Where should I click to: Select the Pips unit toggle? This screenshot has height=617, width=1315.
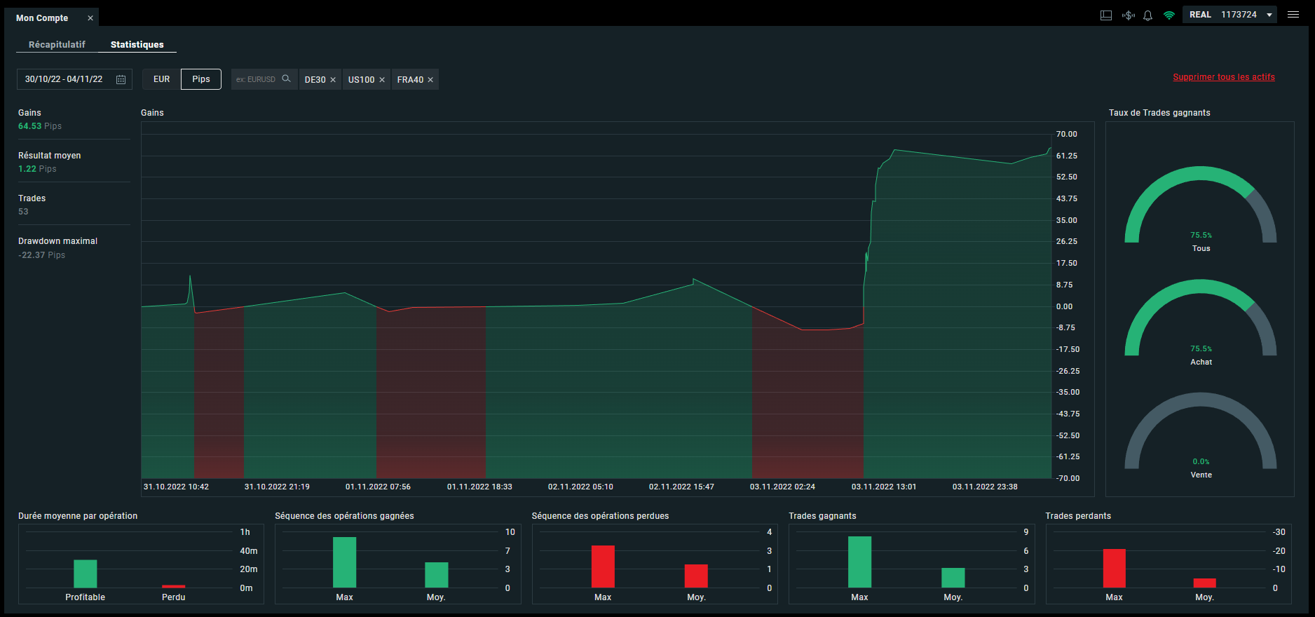coord(201,79)
